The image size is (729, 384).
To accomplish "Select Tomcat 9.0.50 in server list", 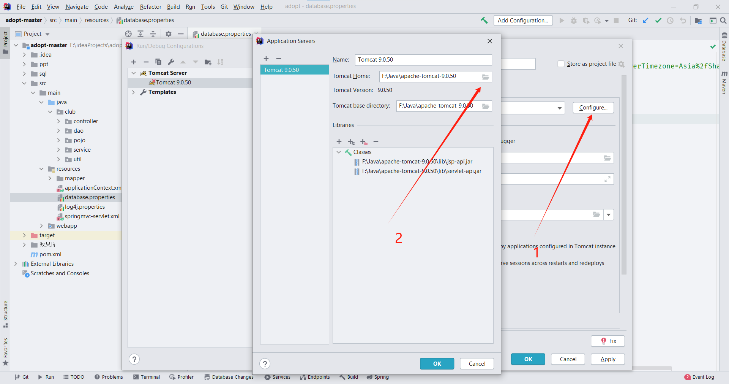I will point(294,70).
